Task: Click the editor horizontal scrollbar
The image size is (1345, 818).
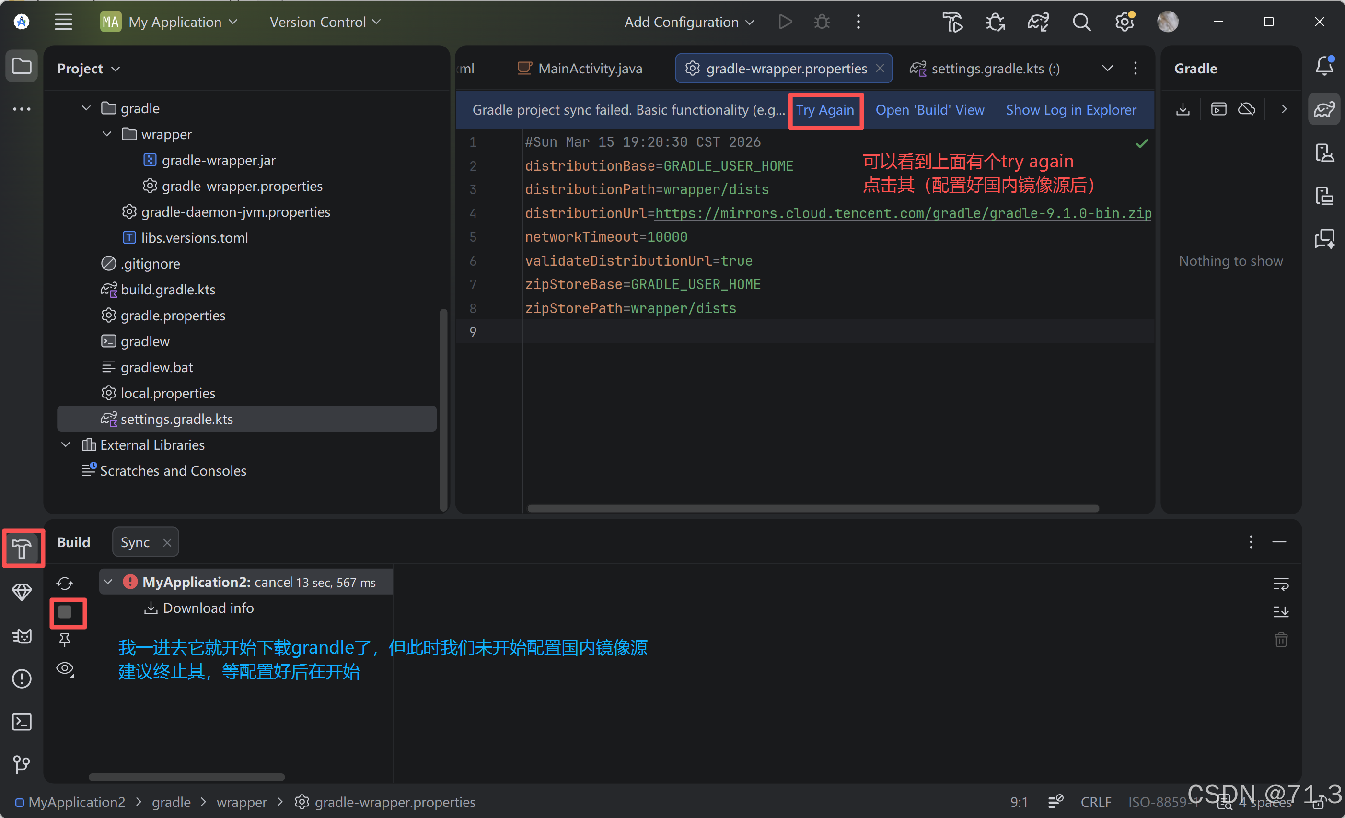Action: point(812,508)
